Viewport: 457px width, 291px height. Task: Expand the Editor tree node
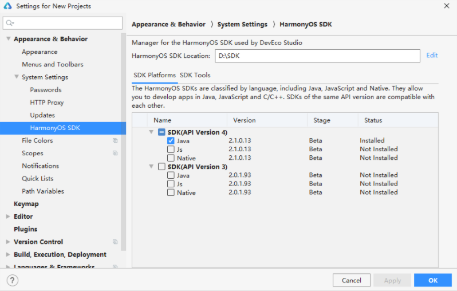point(8,217)
